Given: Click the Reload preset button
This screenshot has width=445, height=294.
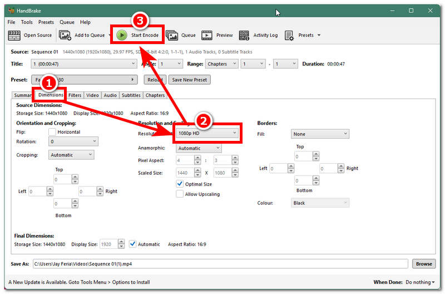Looking at the screenshot, I should tap(155, 80).
